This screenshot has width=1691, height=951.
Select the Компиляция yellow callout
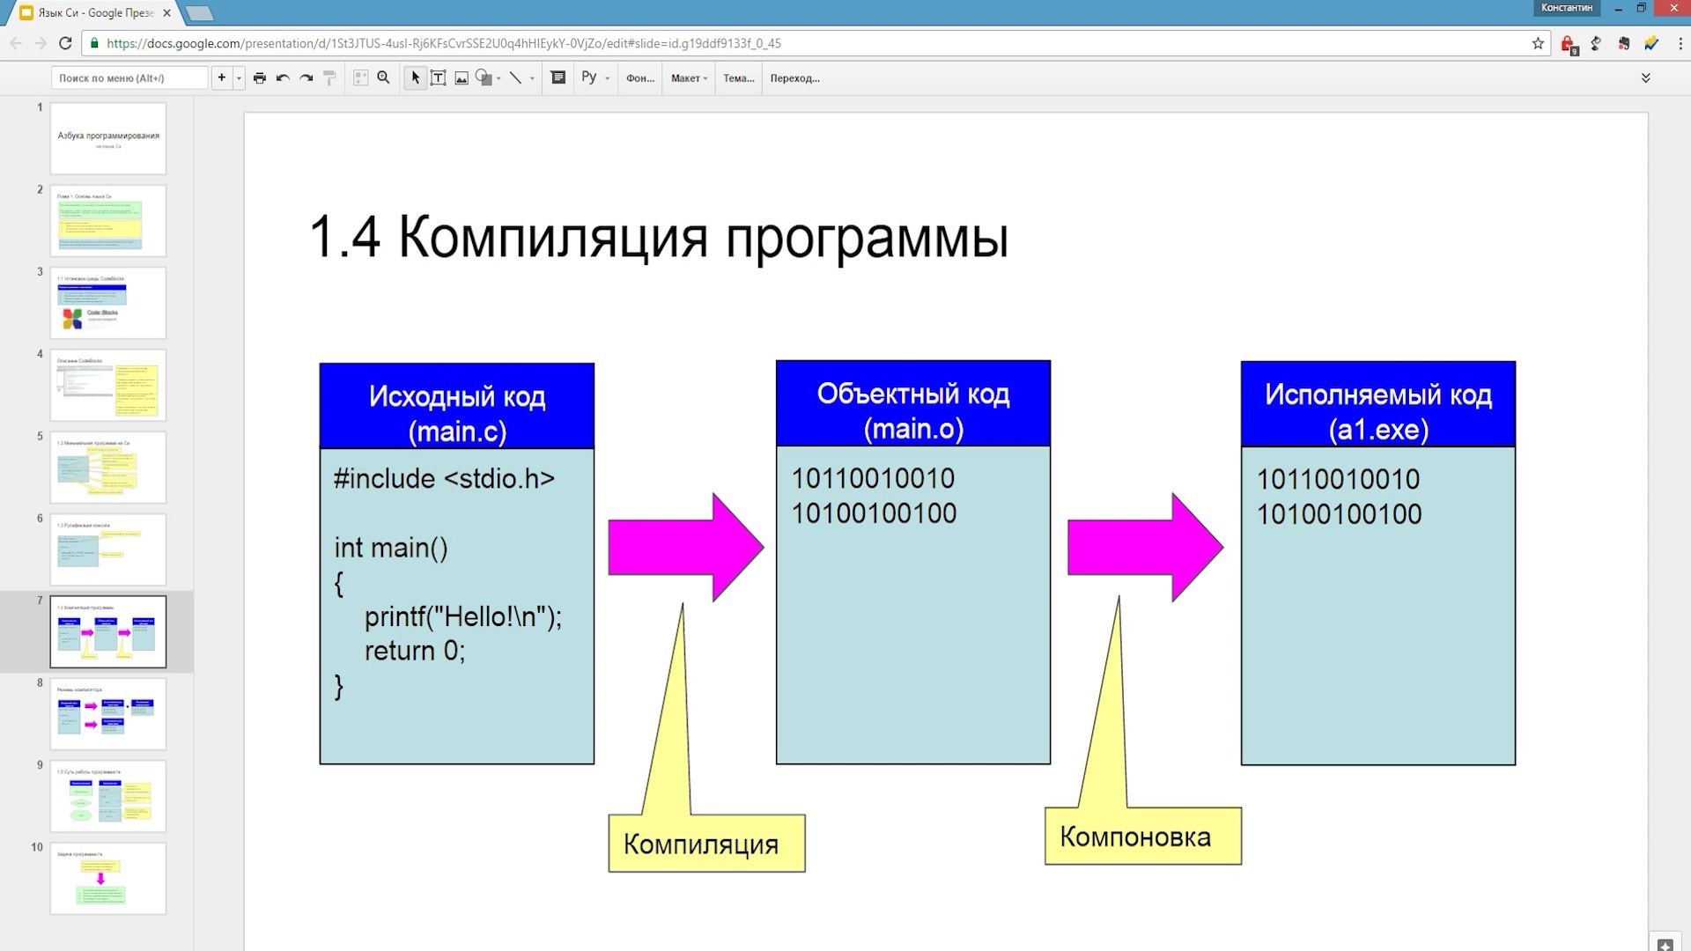pos(706,844)
